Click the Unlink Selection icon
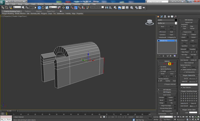 tap(7, 7)
